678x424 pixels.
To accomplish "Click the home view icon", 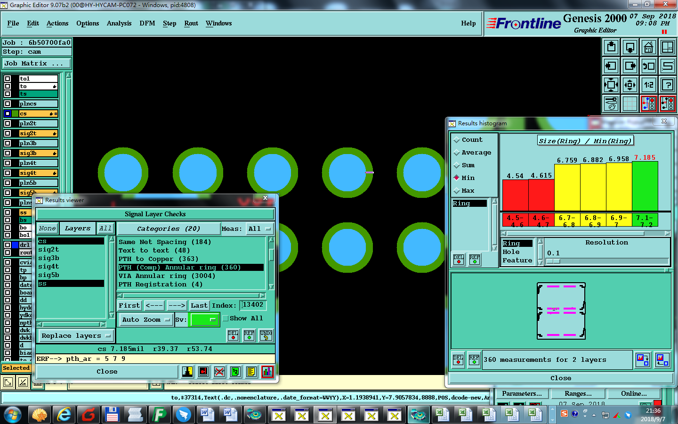I will pyautogui.click(x=649, y=48).
